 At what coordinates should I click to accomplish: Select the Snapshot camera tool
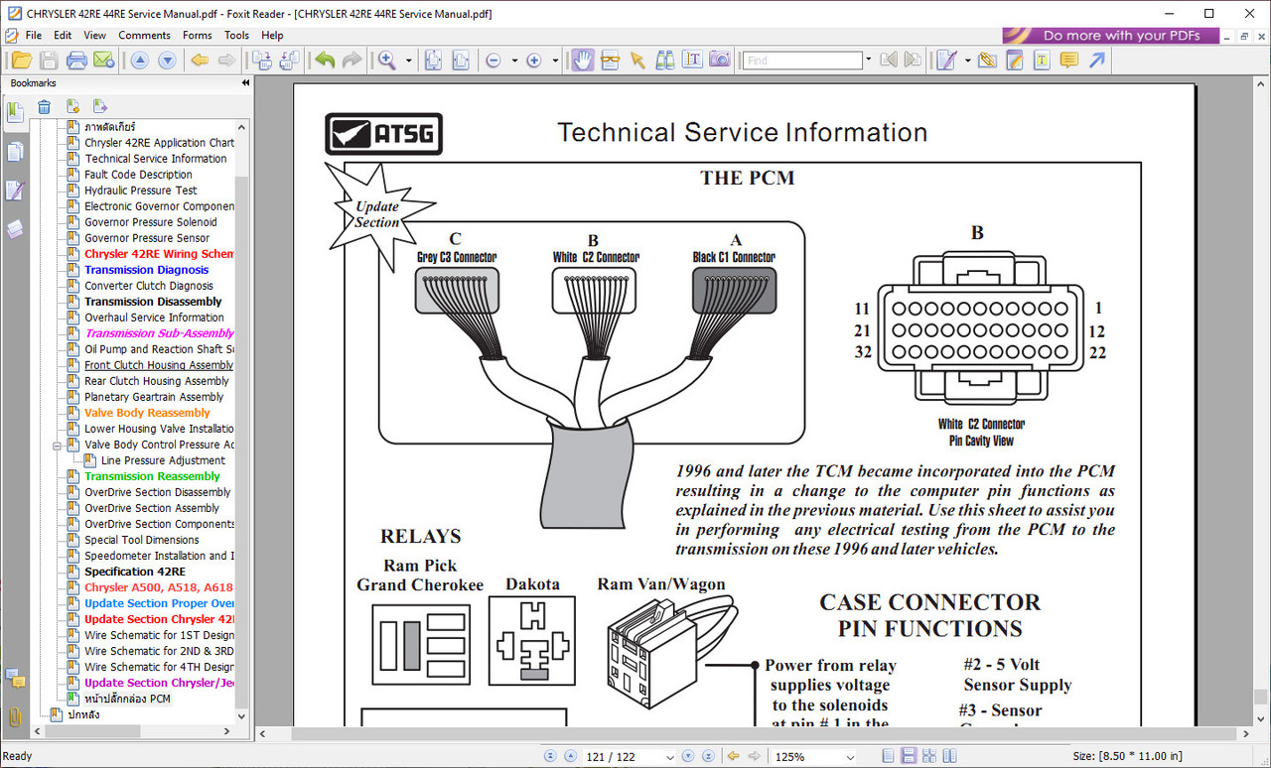point(720,61)
